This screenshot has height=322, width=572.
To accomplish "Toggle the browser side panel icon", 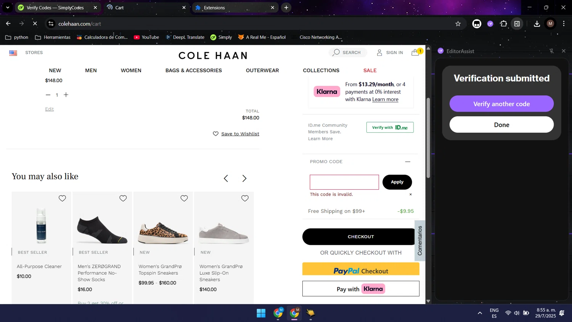I will point(517,24).
